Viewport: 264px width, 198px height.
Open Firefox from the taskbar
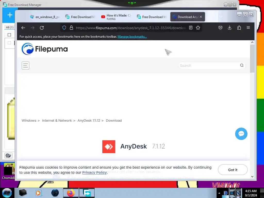[x=71, y=193]
